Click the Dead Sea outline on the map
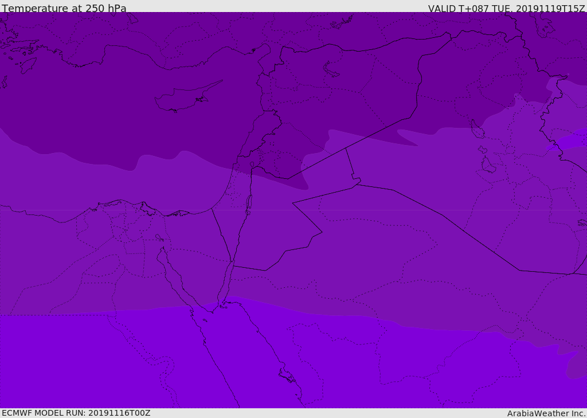Viewport: 587px width, 418px height. pyautogui.click(x=249, y=205)
